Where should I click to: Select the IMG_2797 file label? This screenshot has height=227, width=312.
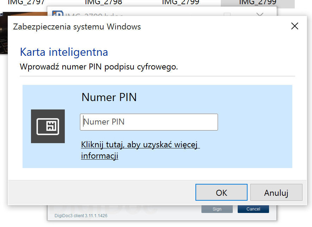(x=26, y=2)
